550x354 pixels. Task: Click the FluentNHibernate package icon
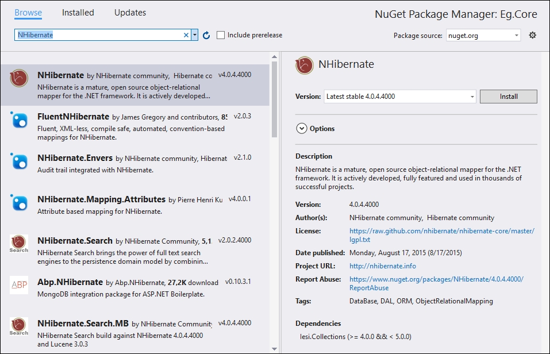19,120
